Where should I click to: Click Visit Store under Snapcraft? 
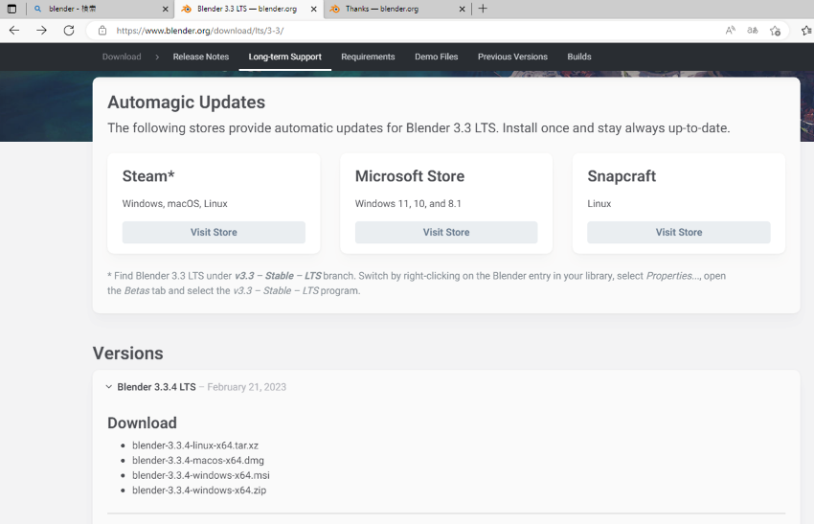[x=679, y=232]
